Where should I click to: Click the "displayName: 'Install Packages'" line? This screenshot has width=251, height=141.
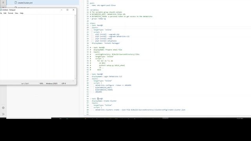tap(105, 43)
